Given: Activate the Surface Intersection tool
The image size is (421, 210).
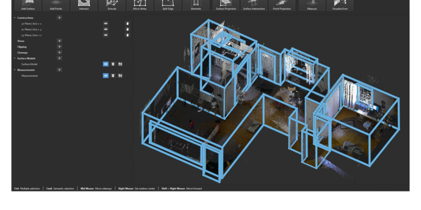Looking at the screenshot, I should [x=254, y=5].
